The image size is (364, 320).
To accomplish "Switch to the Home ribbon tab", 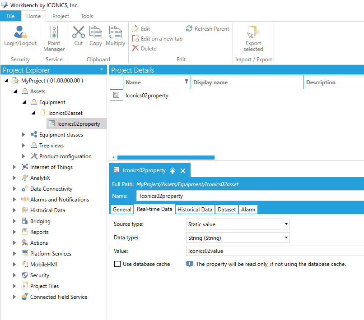I will pyautogui.click(x=33, y=16).
